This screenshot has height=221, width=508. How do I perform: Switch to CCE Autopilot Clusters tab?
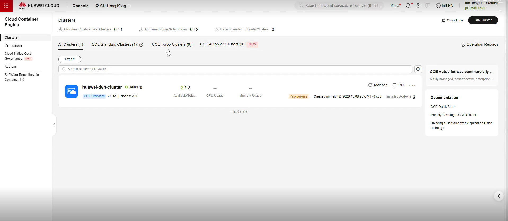tap(222, 44)
